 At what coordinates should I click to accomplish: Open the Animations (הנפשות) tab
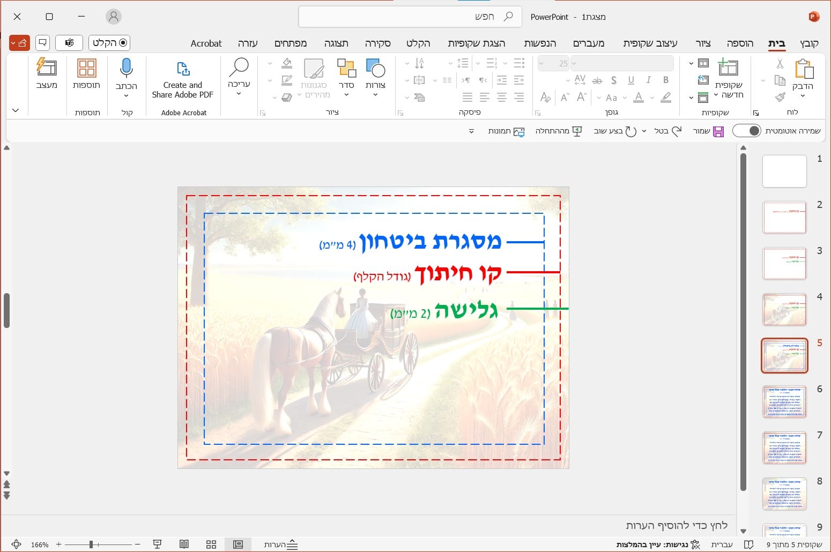[540, 43]
